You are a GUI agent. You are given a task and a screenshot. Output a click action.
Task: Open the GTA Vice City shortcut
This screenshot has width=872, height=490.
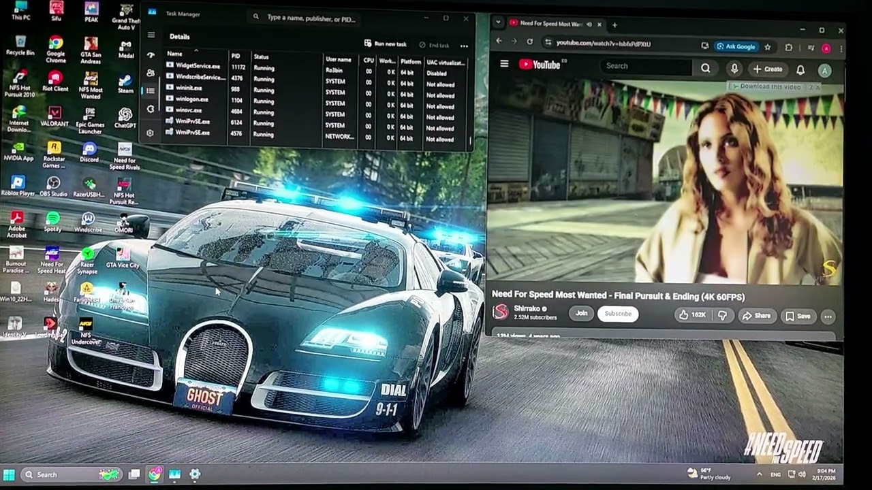coord(123,258)
